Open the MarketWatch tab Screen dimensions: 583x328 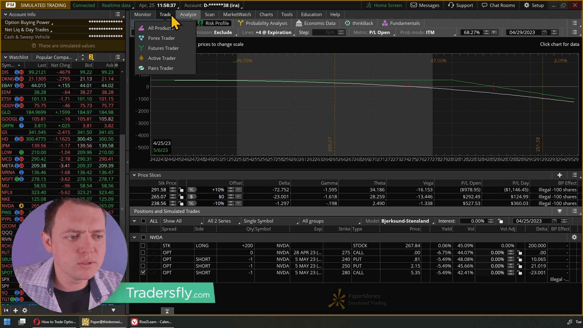pos(237,14)
